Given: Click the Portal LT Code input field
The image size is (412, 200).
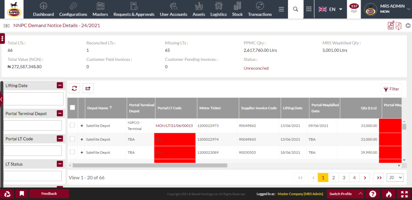Looking at the screenshot, I should coord(33,151).
